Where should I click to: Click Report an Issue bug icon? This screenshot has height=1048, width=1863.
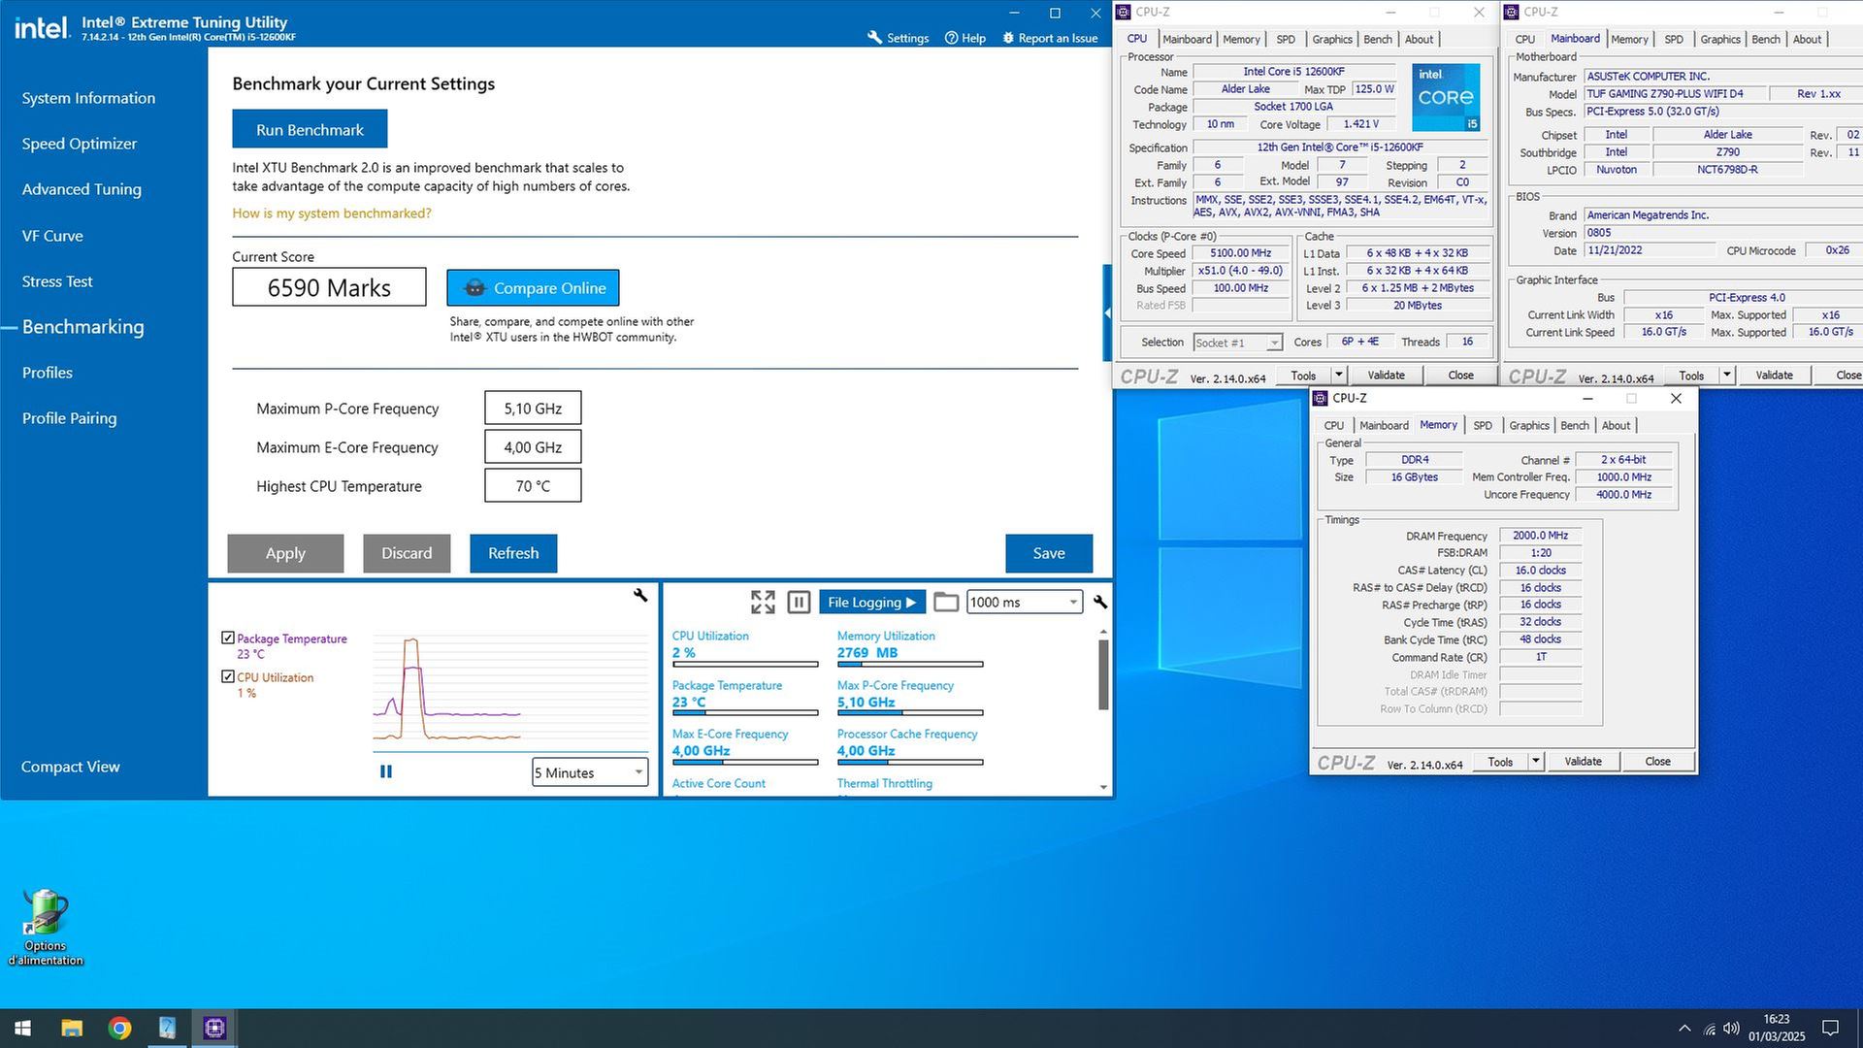coord(1008,38)
